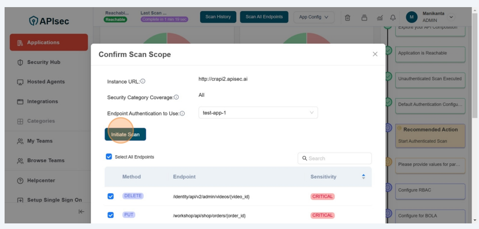Click info icon beside Endpoint Authentication to Use

pos(182,113)
